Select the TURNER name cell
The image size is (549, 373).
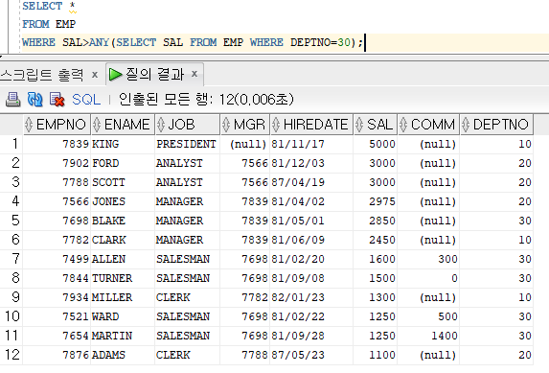[123, 278]
